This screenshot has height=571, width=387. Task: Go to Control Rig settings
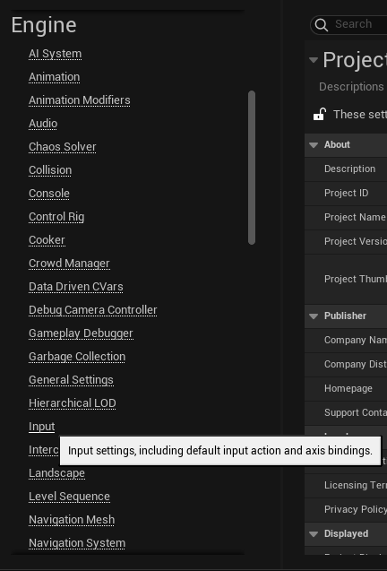56,217
